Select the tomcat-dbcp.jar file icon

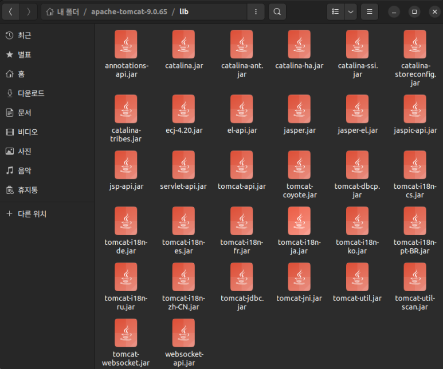[x=357, y=165]
